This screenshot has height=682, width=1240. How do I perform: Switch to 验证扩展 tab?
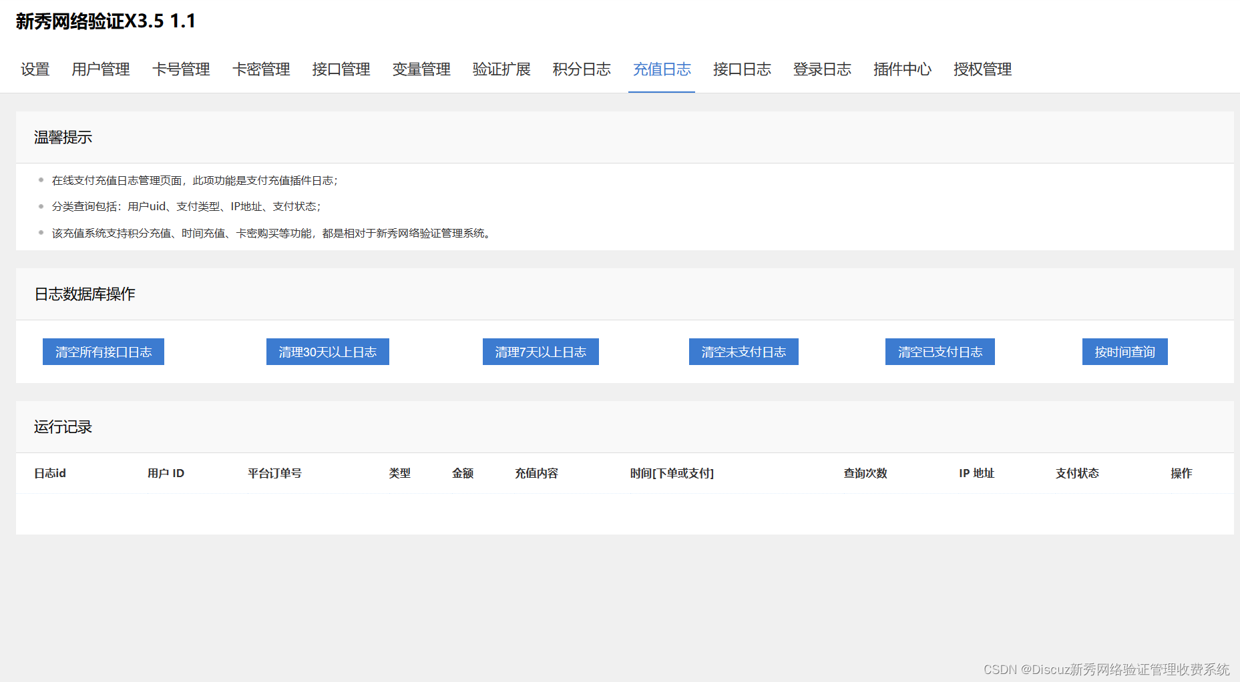[501, 69]
